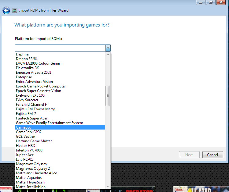Select Funtech Super Acan
This screenshot has height=192, width=229.
point(60,118)
